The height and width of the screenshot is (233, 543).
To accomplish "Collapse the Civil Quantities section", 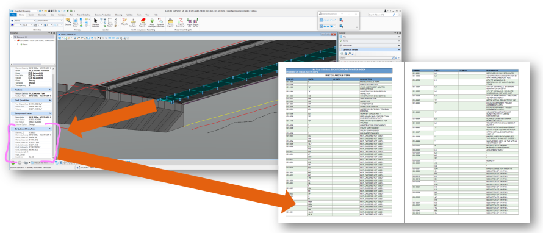I will point(50,101).
